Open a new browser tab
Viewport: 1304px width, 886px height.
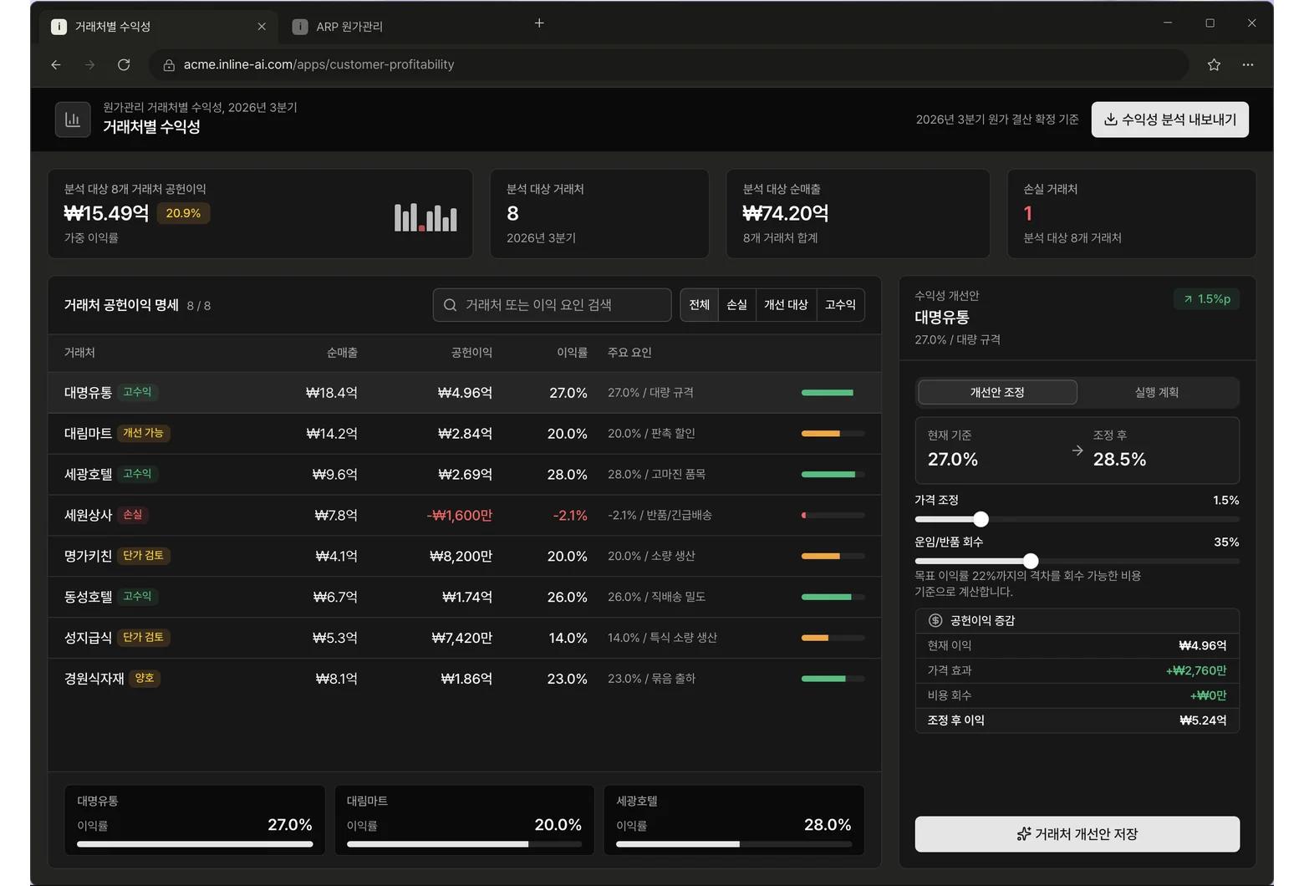(x=539, y=23)
